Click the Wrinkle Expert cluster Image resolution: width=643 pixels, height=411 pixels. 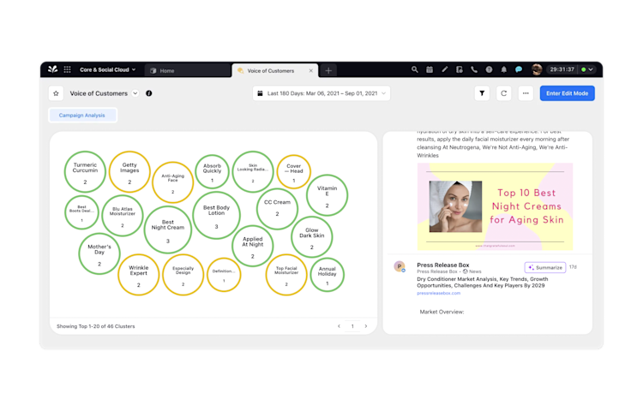click(139, 275)
